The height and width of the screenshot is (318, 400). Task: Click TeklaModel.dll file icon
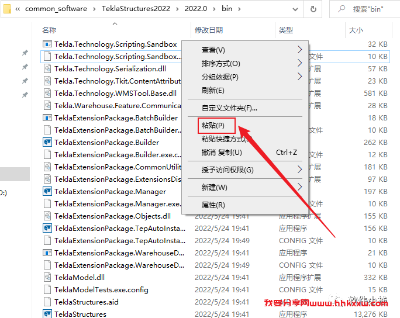47,278
